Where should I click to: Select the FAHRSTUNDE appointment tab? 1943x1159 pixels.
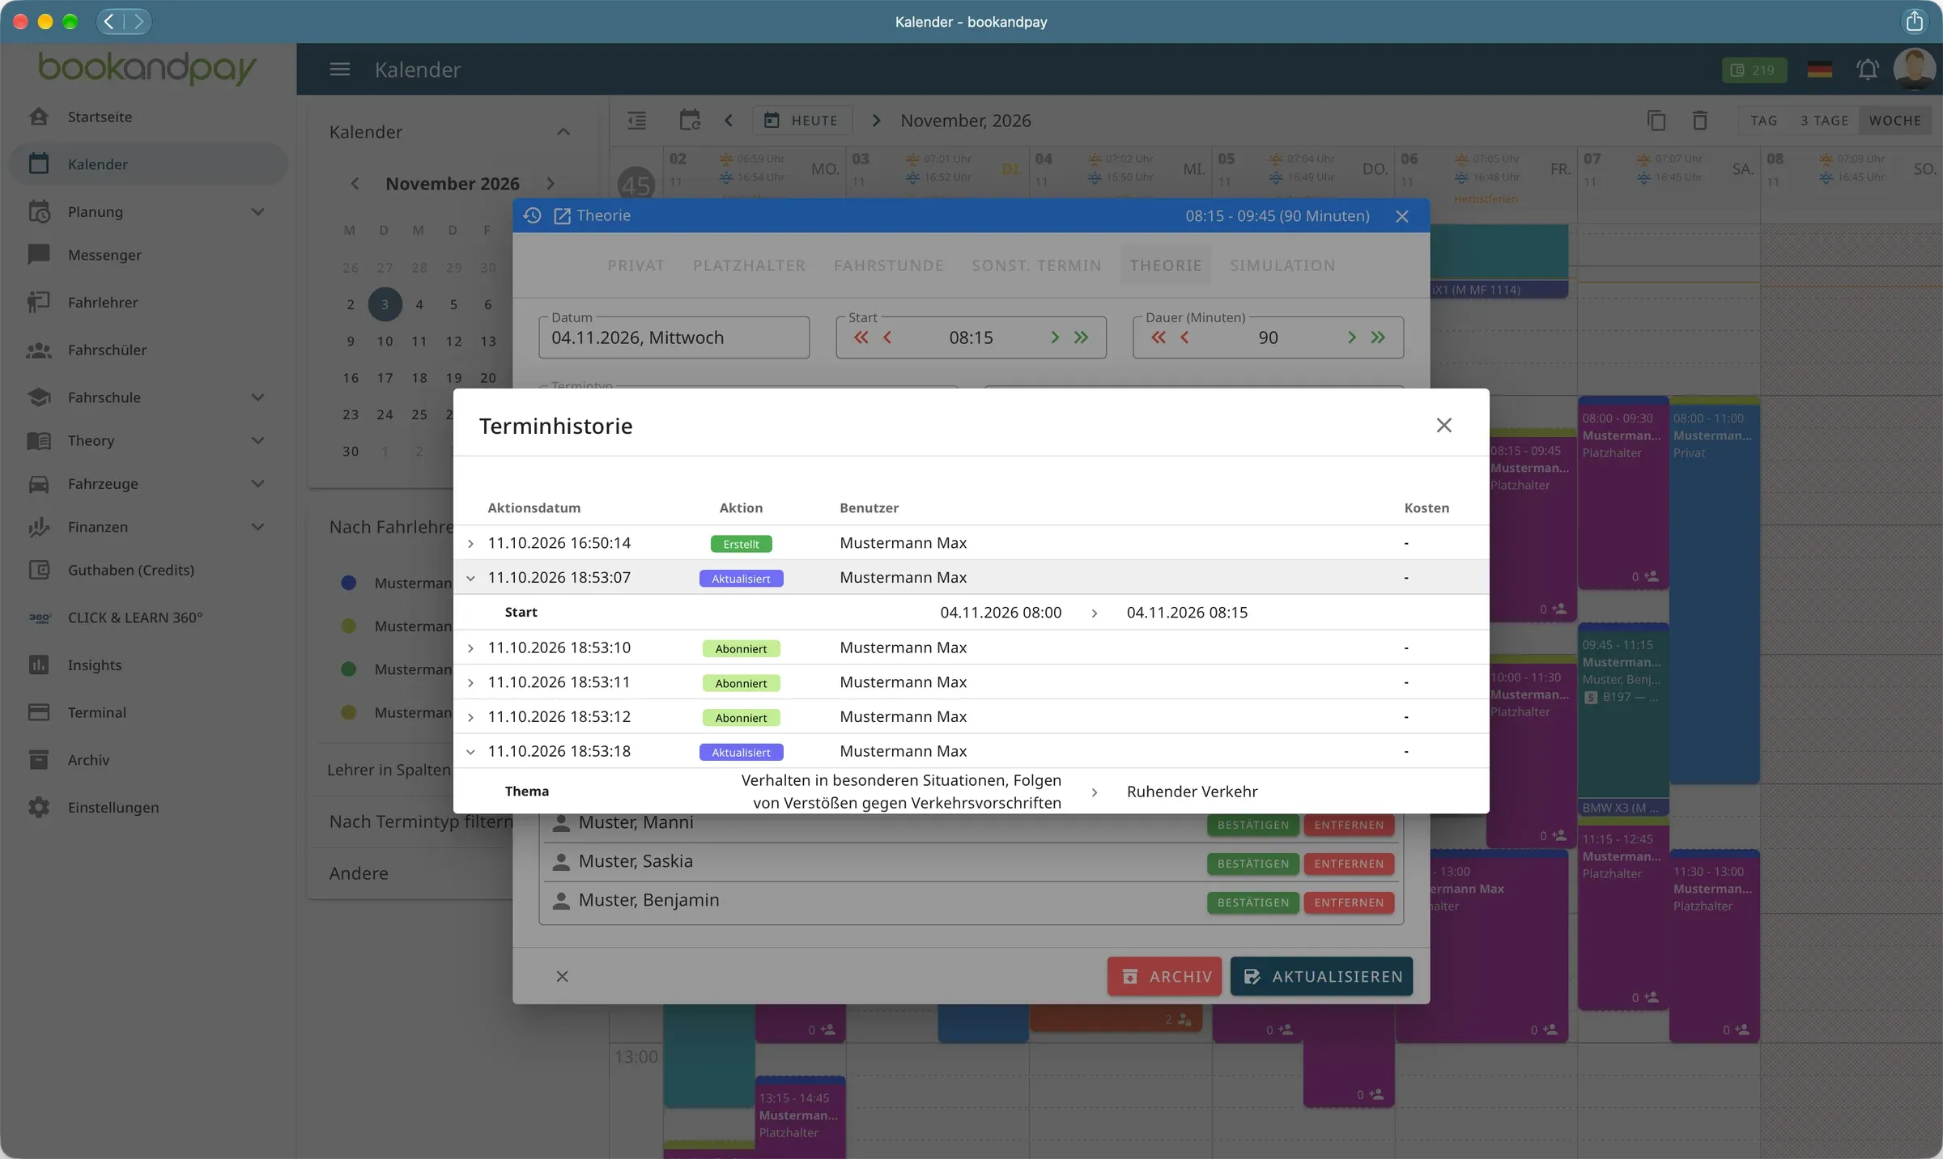(889, 265)
